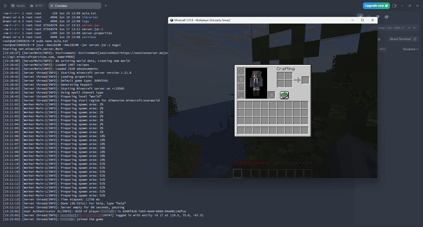The width and height of the screenshot is (423, 227).
Task: Restore down the Termius window
Action: 409,6
